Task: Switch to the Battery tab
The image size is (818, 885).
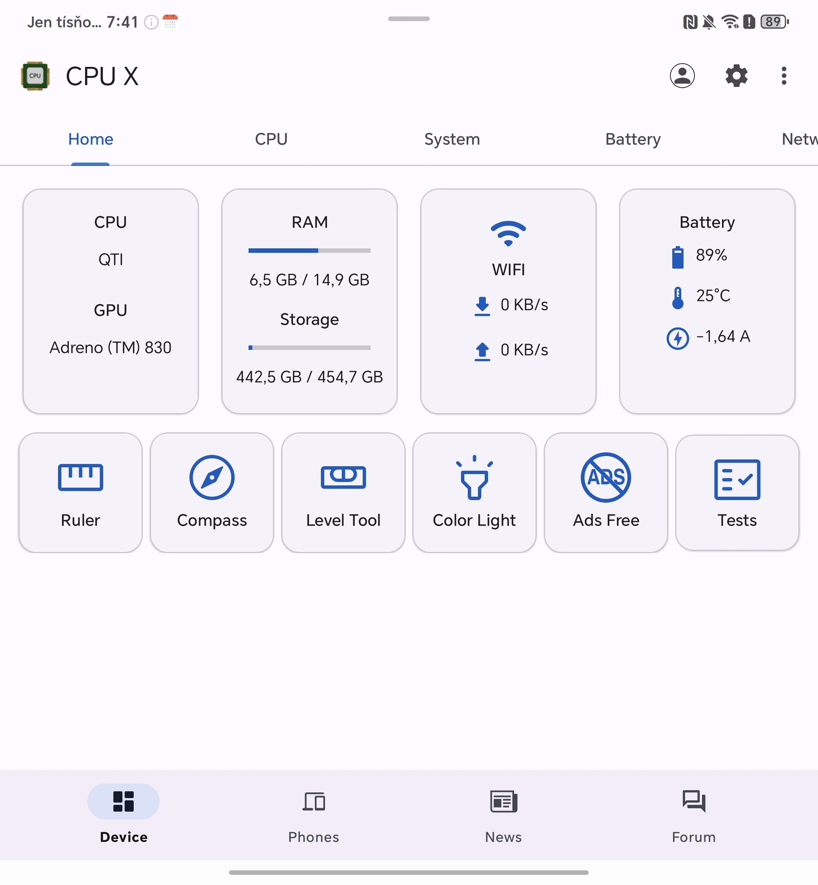Action: (633, 139)
